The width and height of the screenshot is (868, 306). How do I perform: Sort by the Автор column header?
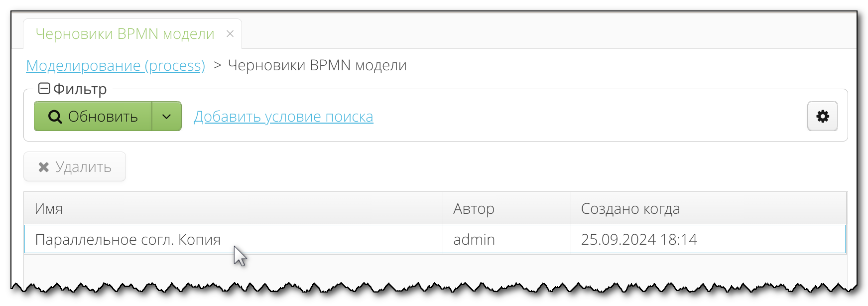(474, 208)
